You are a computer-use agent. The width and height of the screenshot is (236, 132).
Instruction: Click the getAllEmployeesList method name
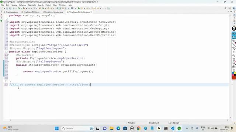(77, 65)
